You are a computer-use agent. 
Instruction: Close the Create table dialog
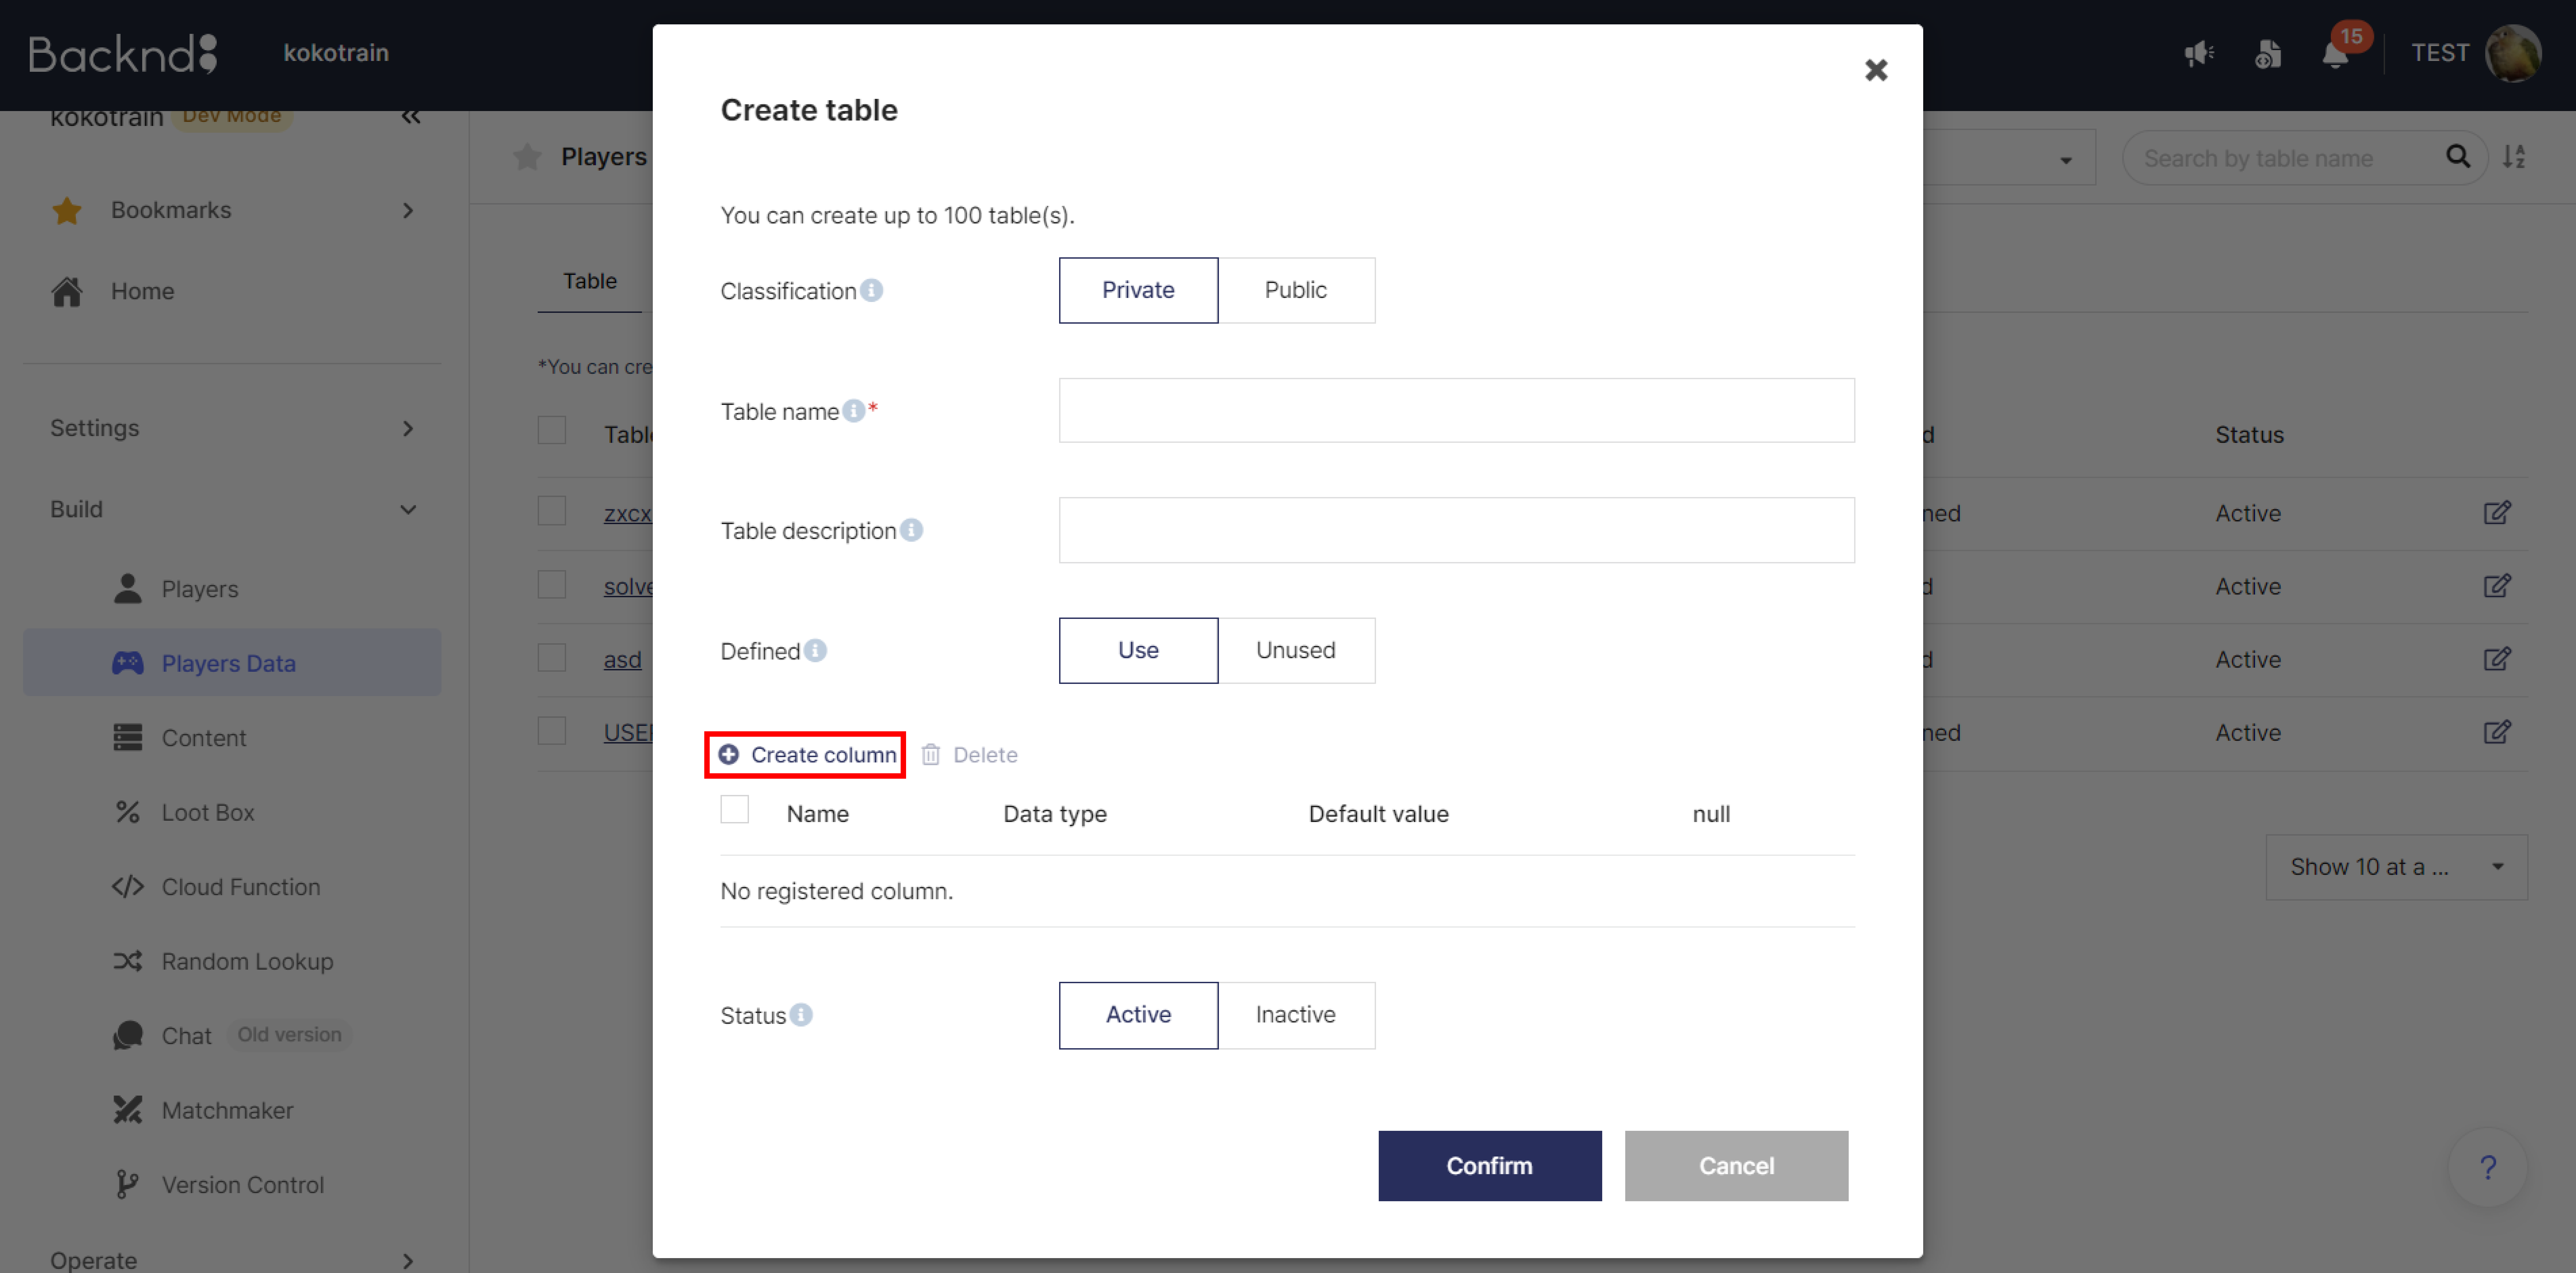pyautogui.click(x=1876, y=70)
